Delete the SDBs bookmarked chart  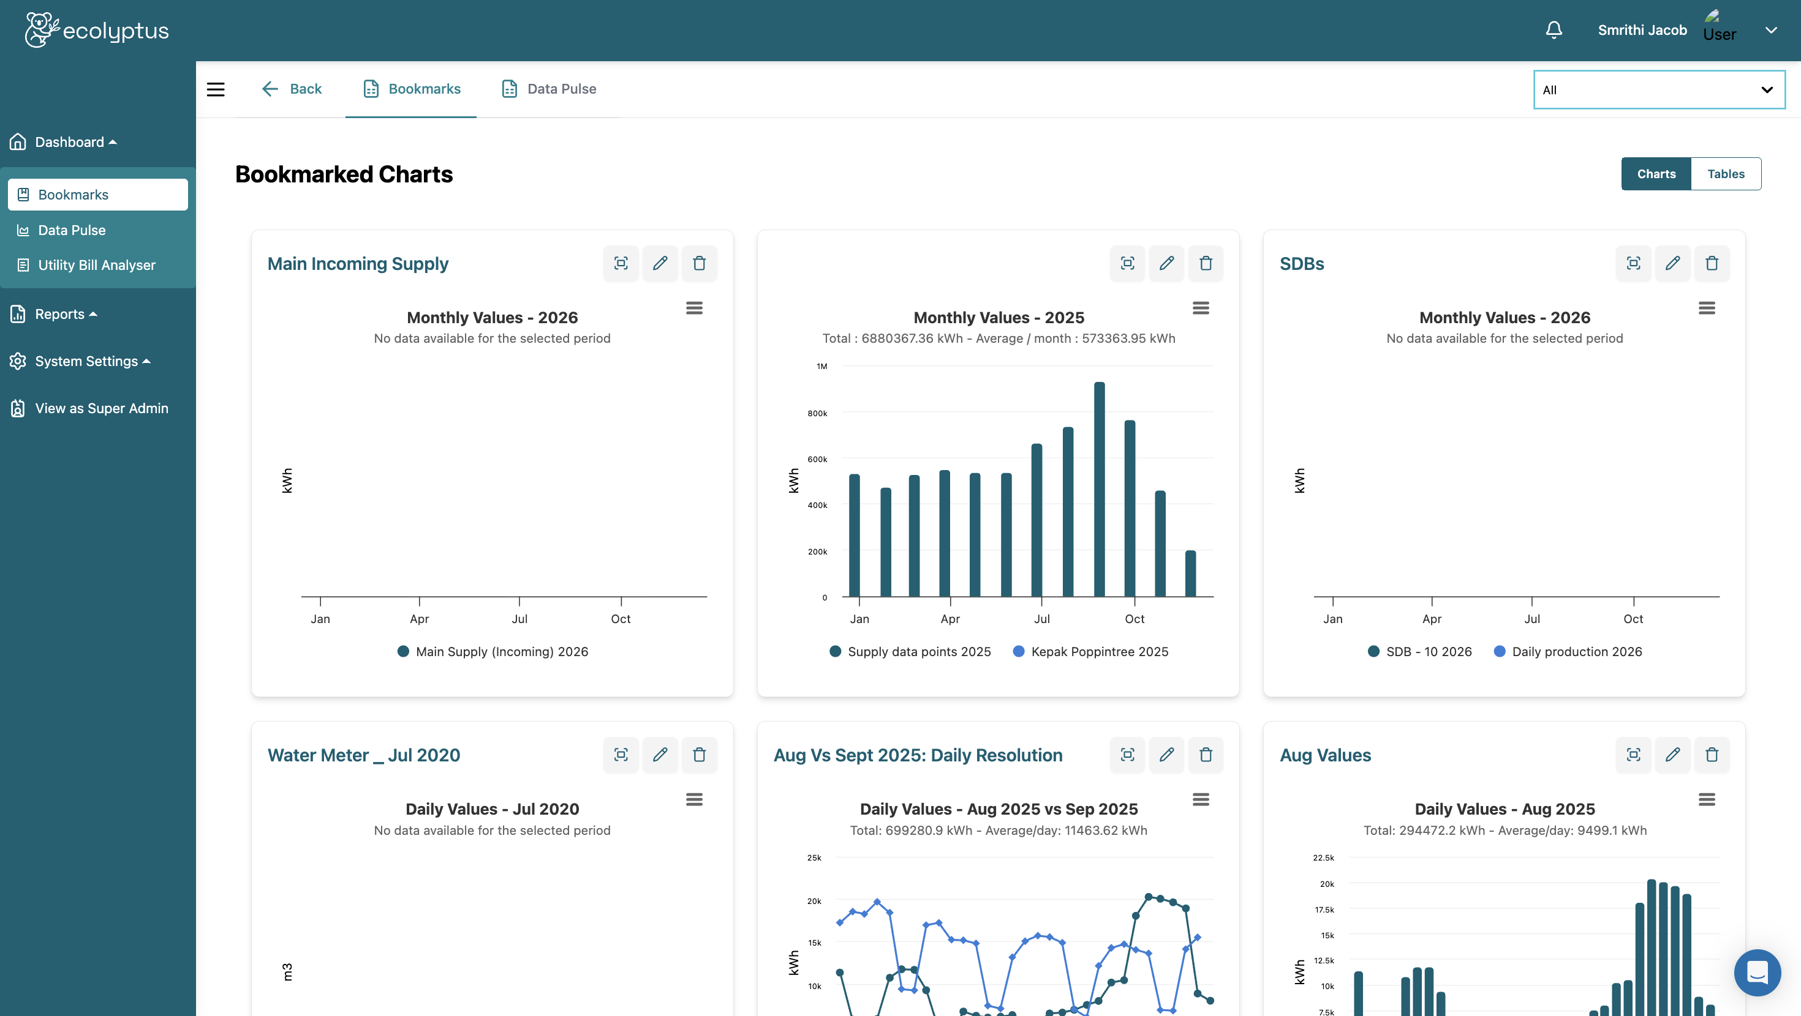click(1712, 263)
